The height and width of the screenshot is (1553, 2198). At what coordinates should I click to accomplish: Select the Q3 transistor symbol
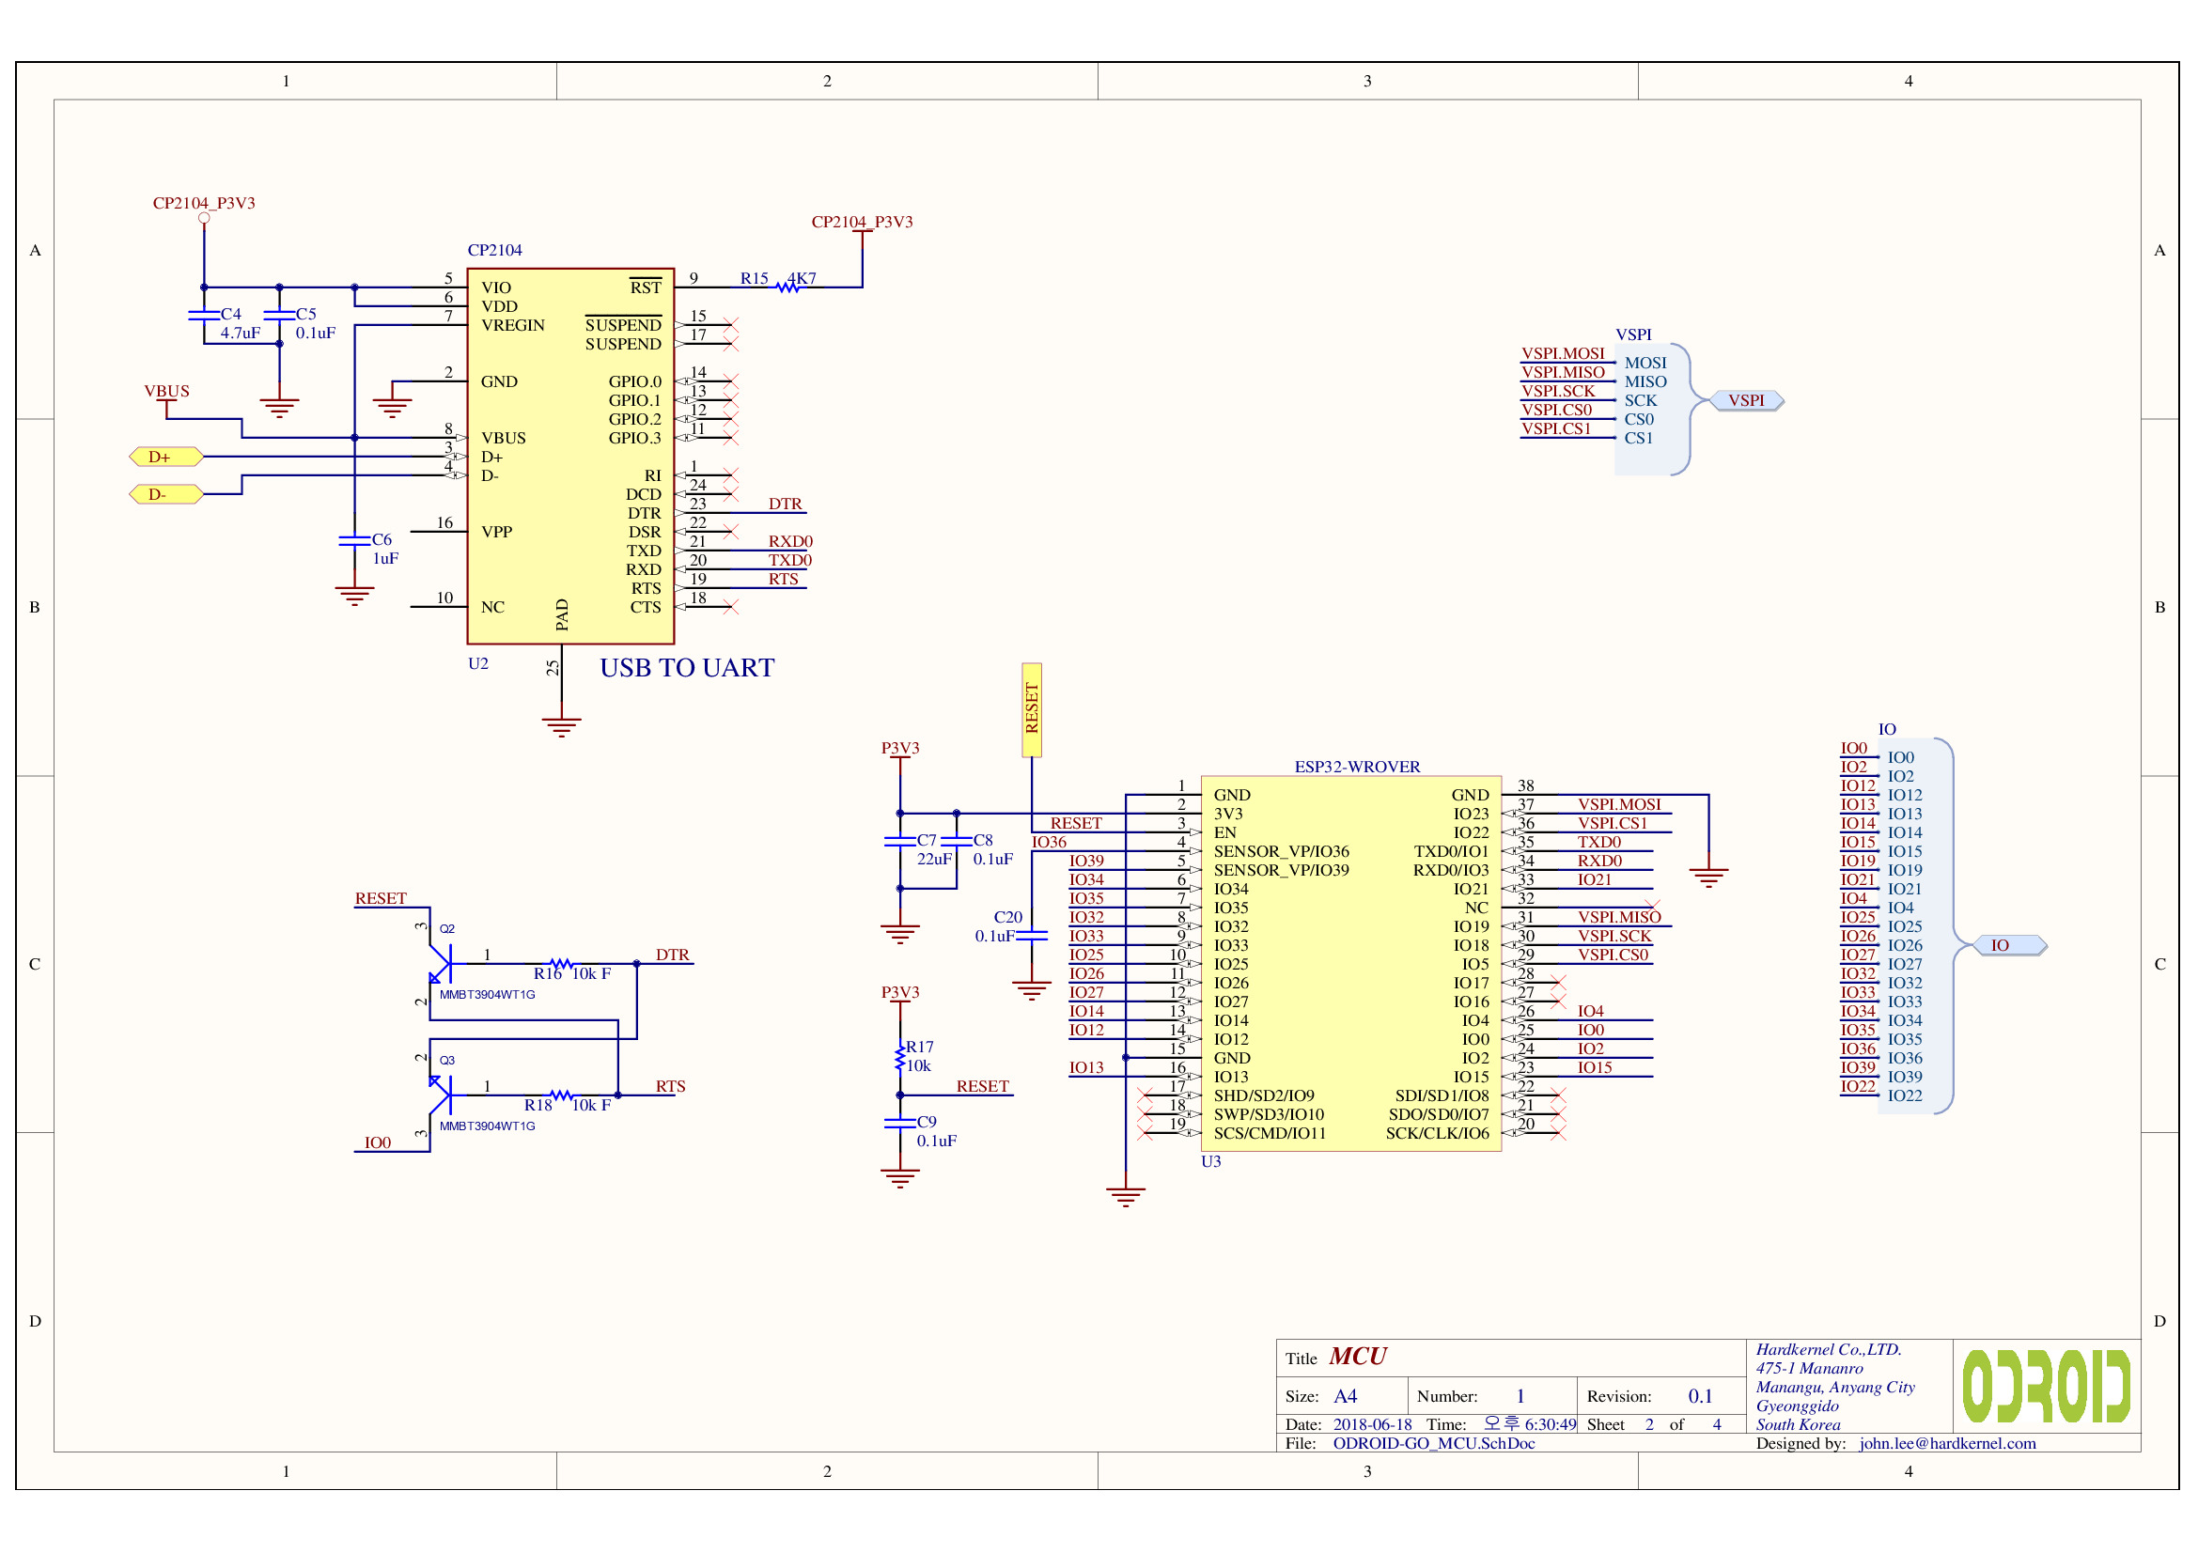pyautogui.click(x=441, y=1095)
